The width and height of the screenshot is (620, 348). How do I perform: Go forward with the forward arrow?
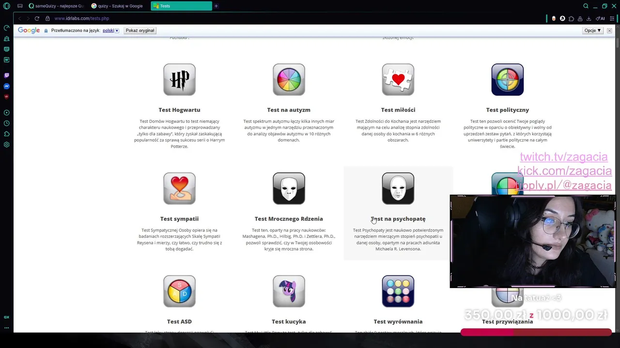pos(28,18)
